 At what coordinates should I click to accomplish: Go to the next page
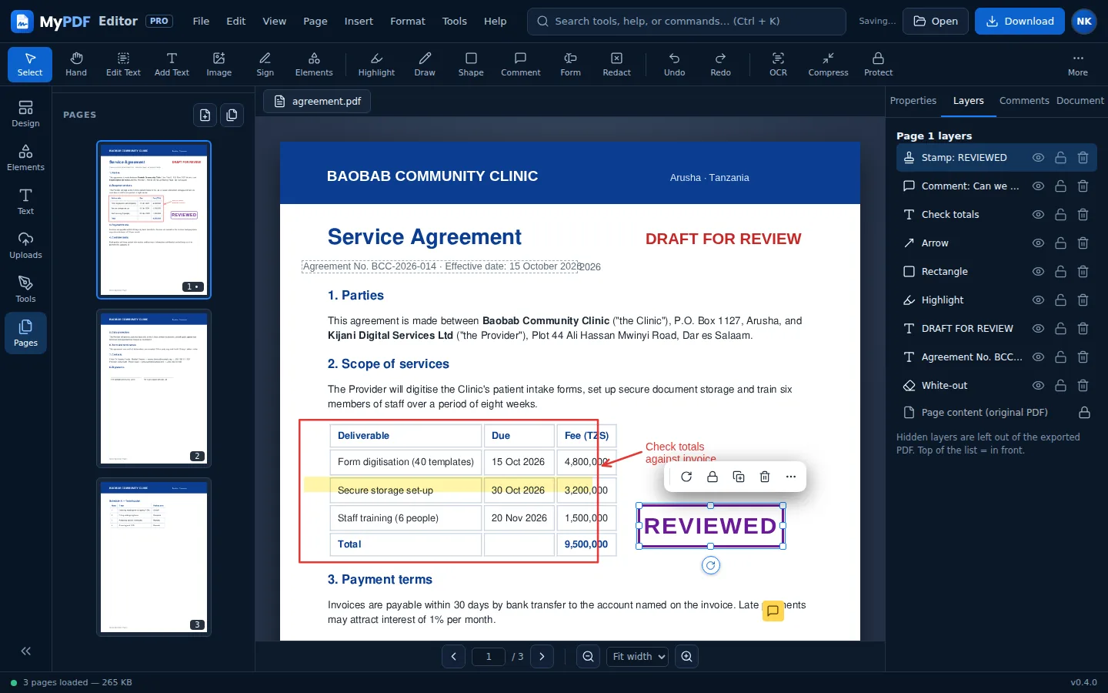point(542,657)
